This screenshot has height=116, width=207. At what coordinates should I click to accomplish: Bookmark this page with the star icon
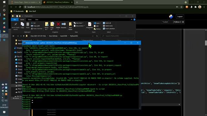point(181,7)
